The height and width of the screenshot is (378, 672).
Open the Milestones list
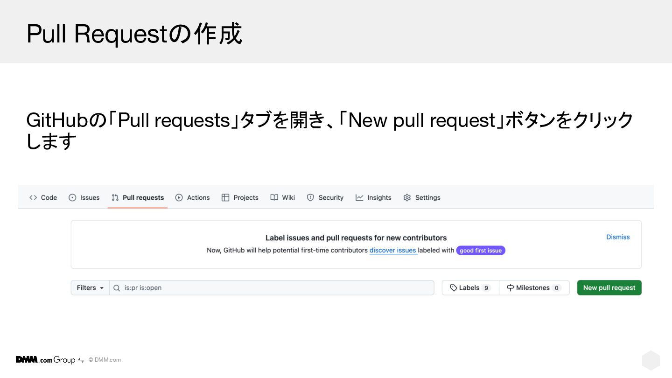coord(534,287)
